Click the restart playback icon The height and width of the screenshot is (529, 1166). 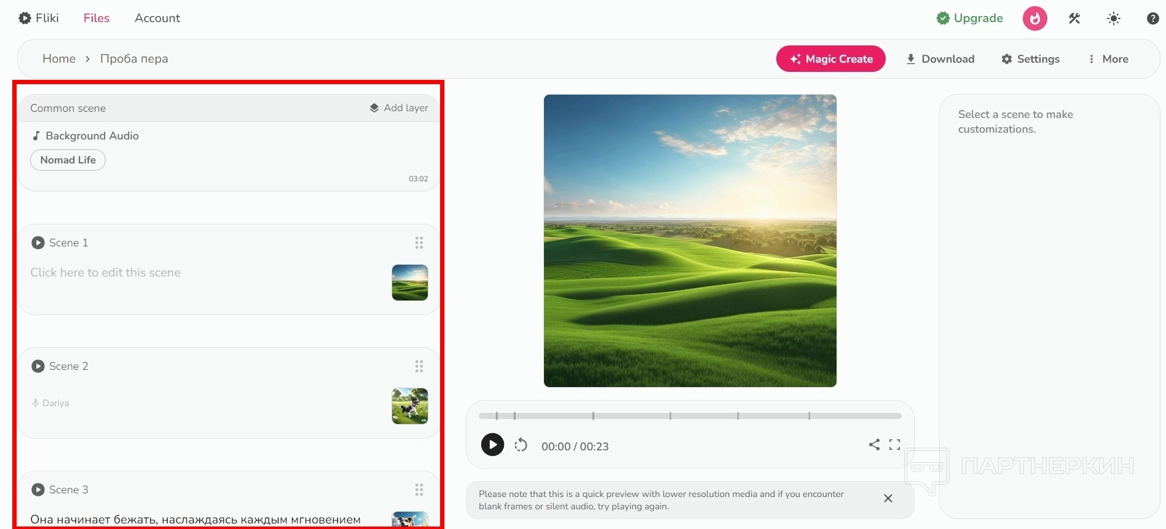[521, 445]
